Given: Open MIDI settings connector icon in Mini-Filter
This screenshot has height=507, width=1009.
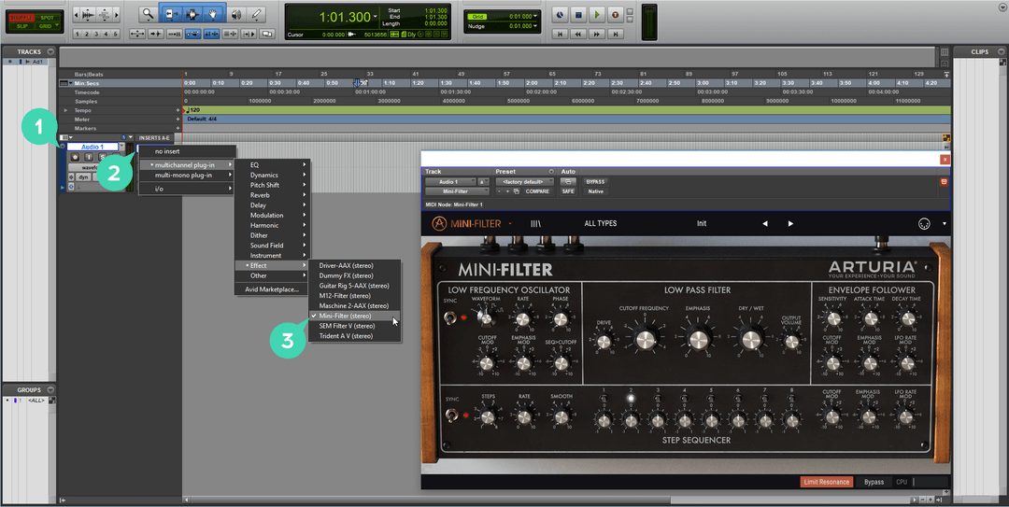Looking at the screenshot, I should point(923,223).
